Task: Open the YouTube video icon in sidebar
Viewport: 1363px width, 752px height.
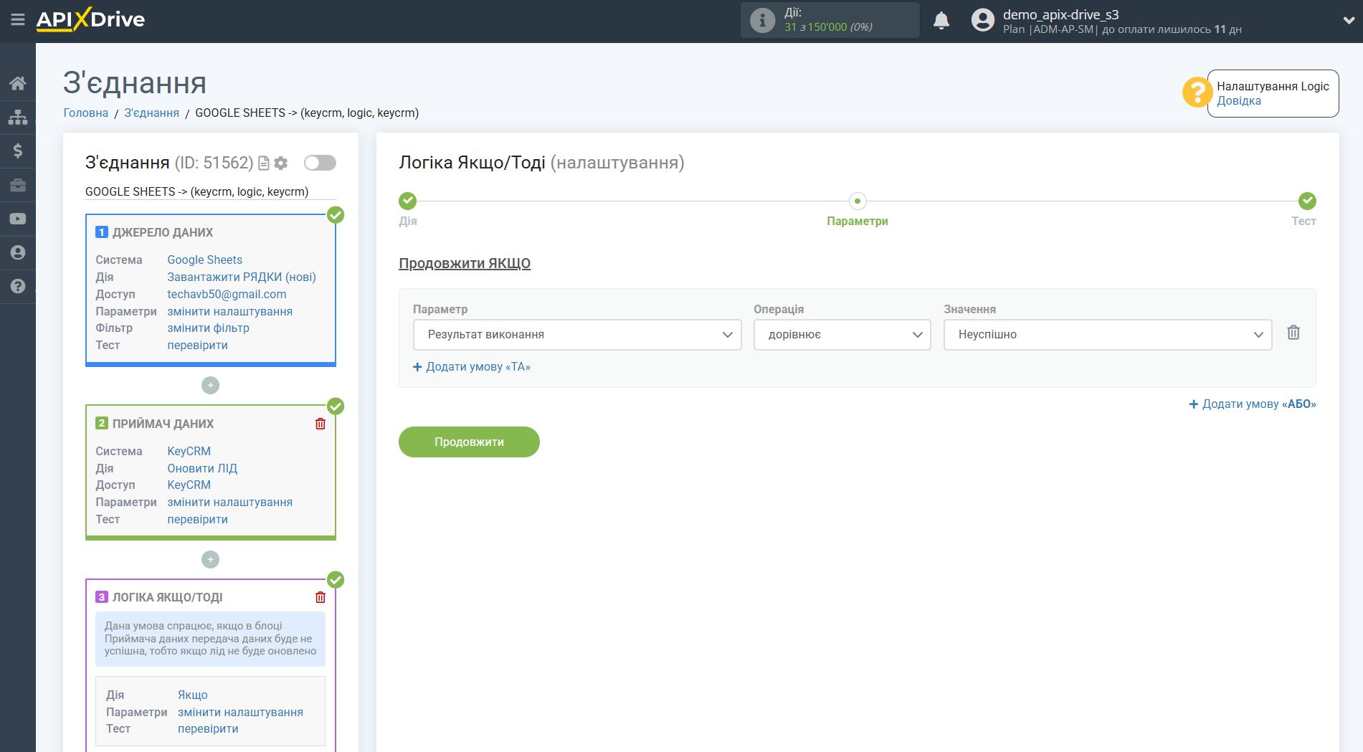Action: (18, 219)
